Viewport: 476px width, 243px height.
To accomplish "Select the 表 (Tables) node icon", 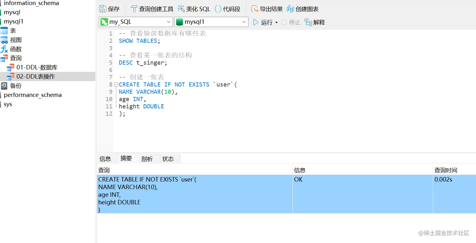I will (x=4, y=31).
